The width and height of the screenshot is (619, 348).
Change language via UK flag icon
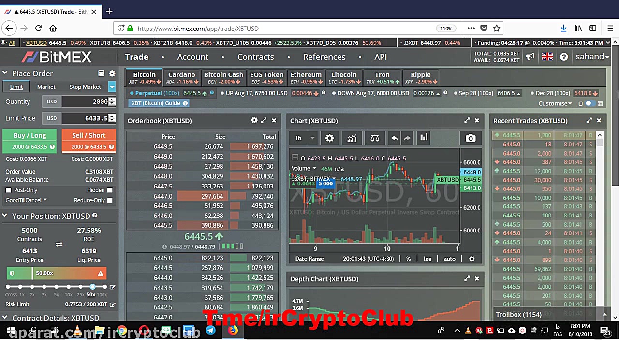pyautogui.click(x=547, y=57)
